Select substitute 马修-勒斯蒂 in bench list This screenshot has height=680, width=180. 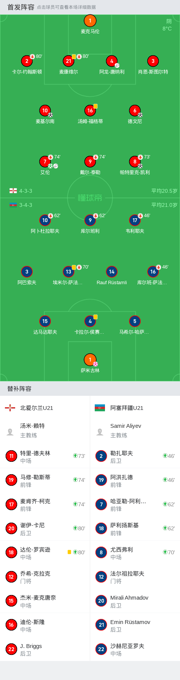coord(45,480)
